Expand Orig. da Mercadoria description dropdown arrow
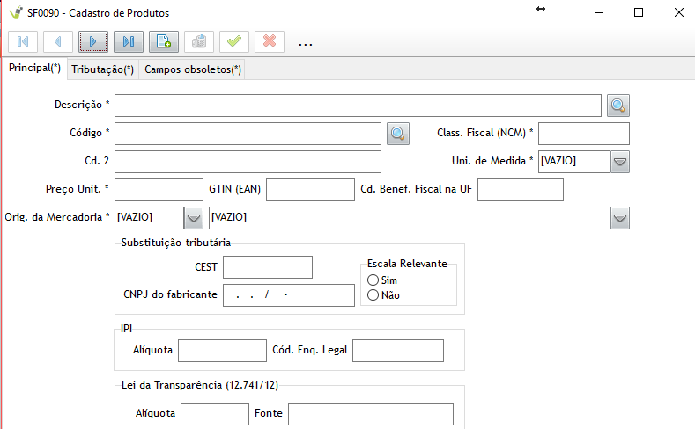 pos(620,218)
